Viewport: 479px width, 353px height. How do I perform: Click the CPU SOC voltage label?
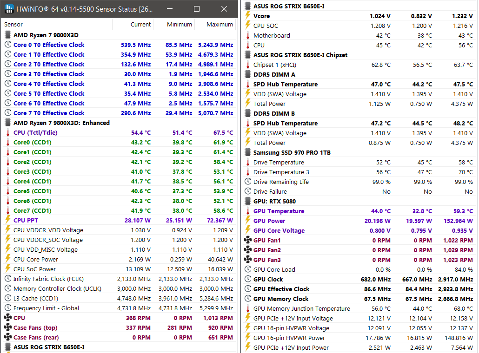(x=266, y=26)
